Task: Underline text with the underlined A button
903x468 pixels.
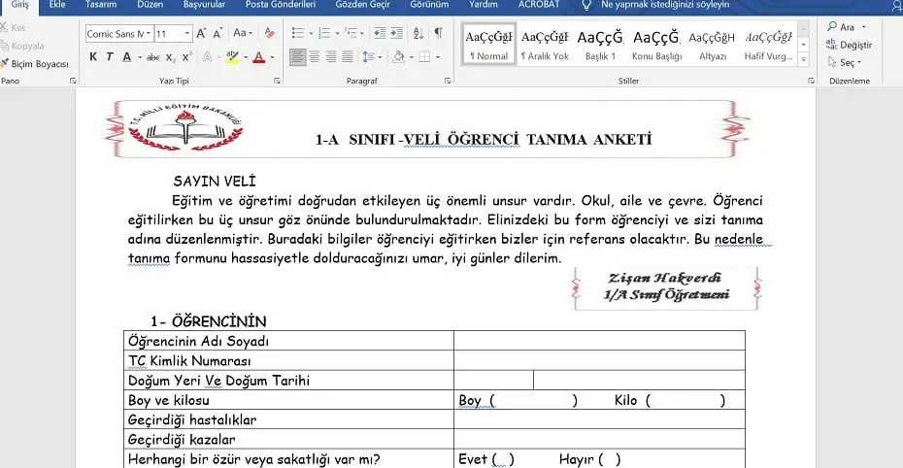Action: pos(126,57)
